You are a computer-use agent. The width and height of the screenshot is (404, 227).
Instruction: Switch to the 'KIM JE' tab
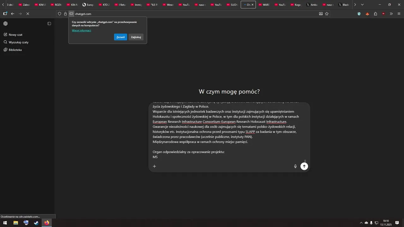40,5
